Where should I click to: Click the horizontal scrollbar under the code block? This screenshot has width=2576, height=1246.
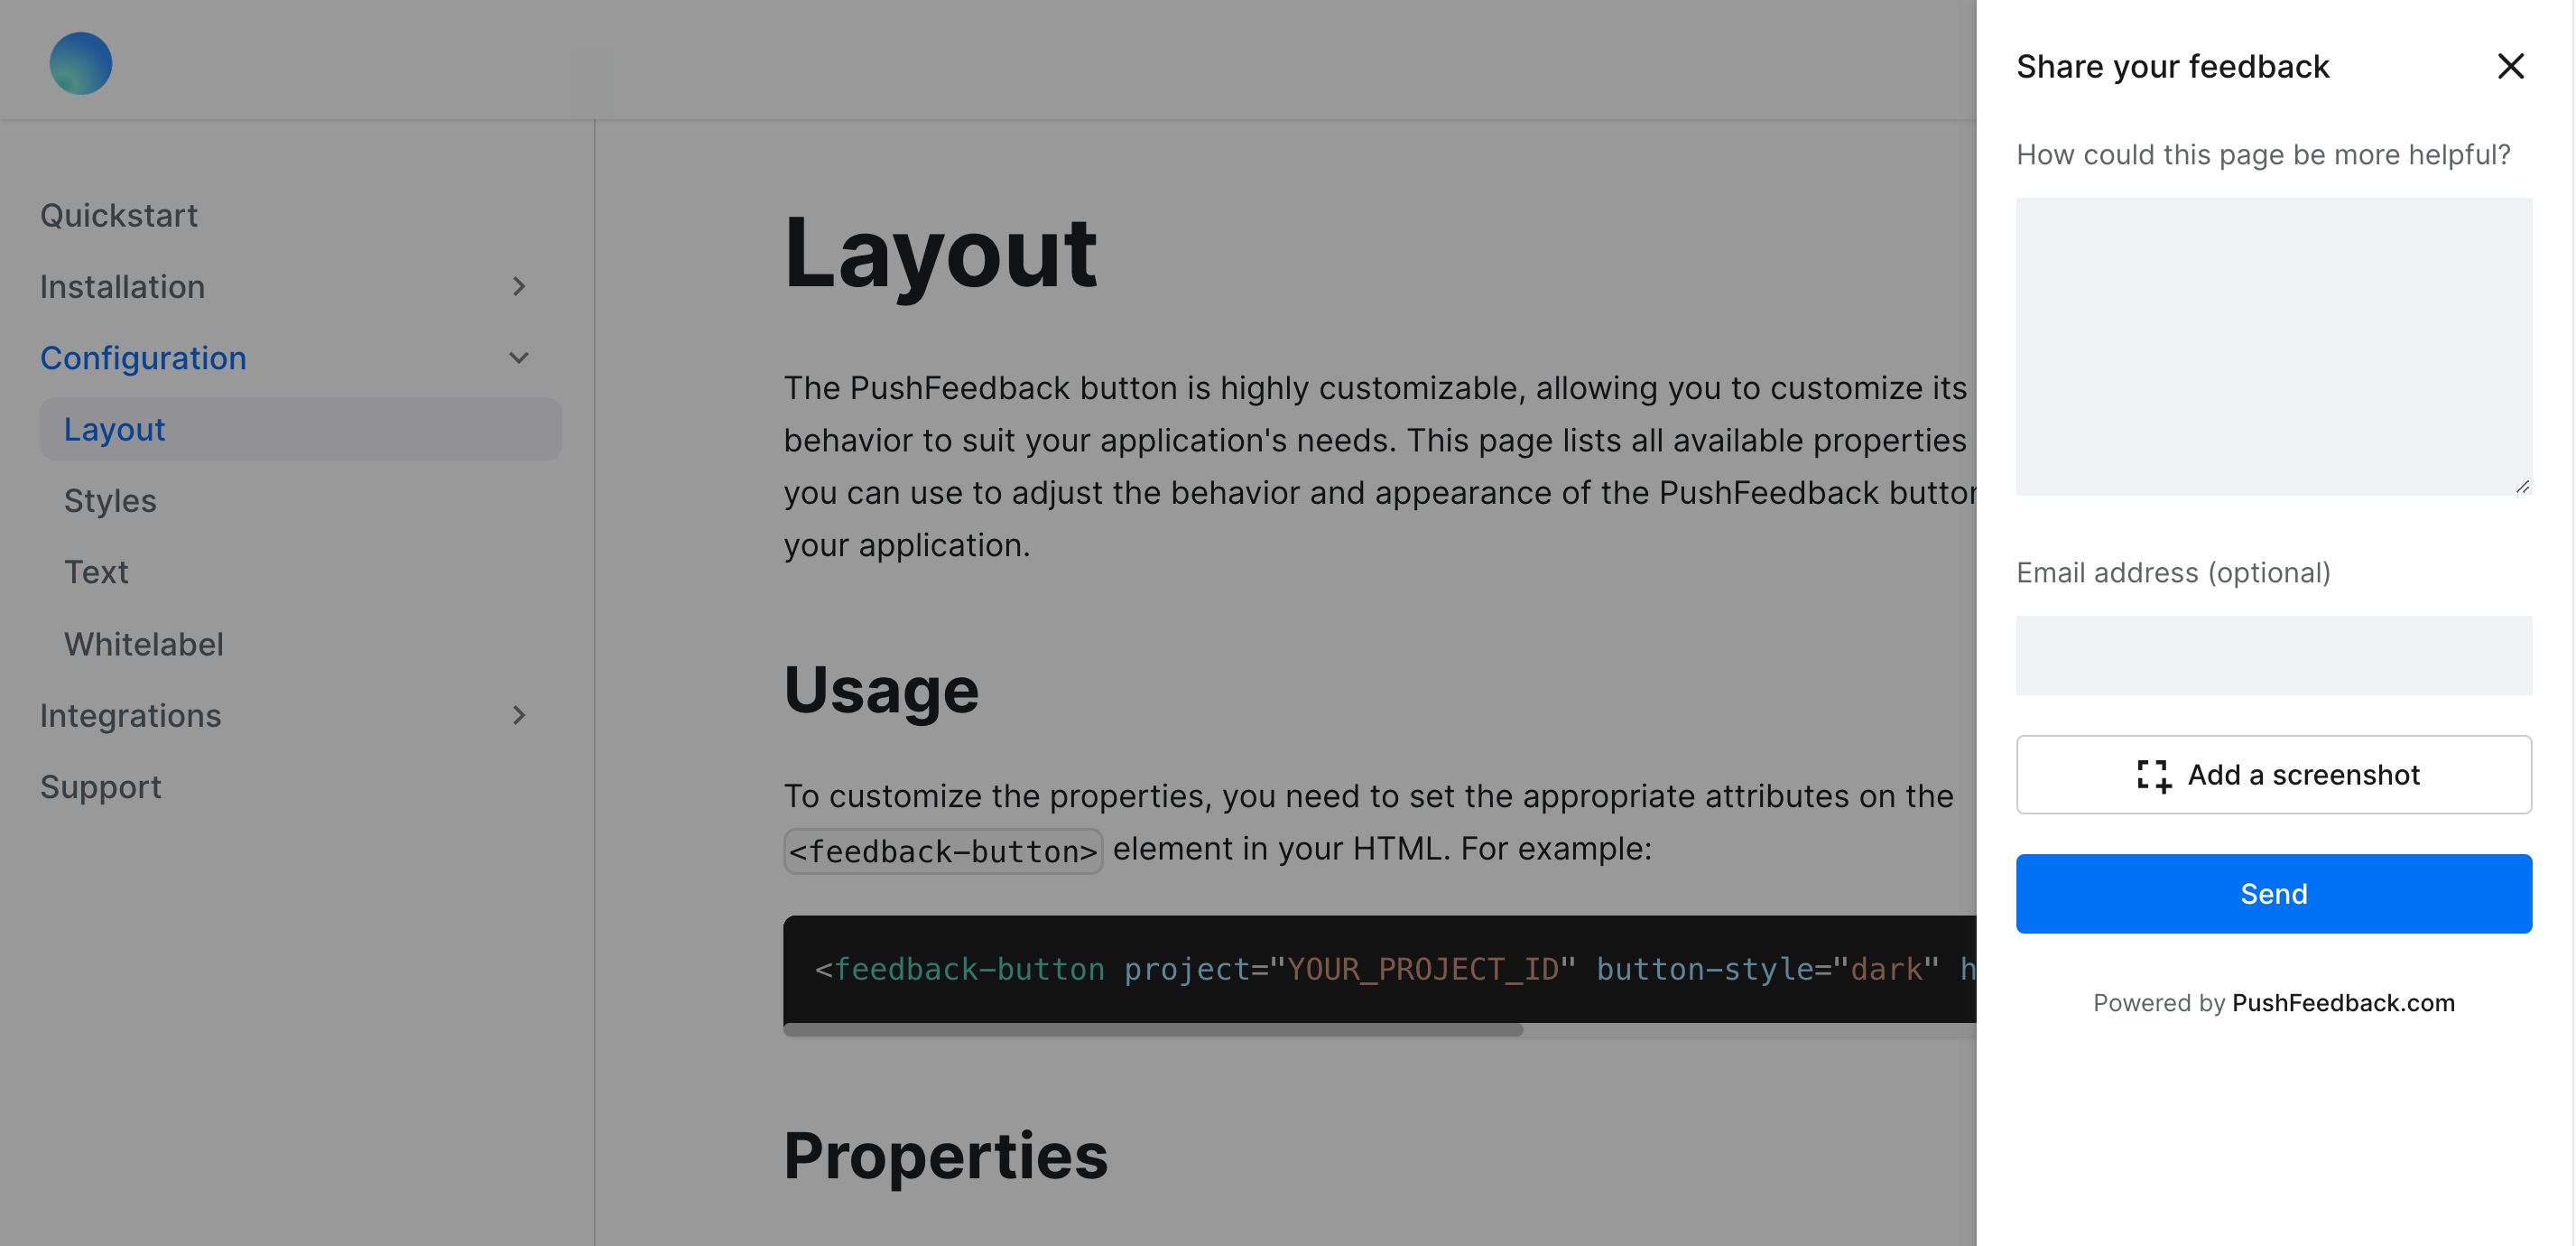tap(1150, 1031)
